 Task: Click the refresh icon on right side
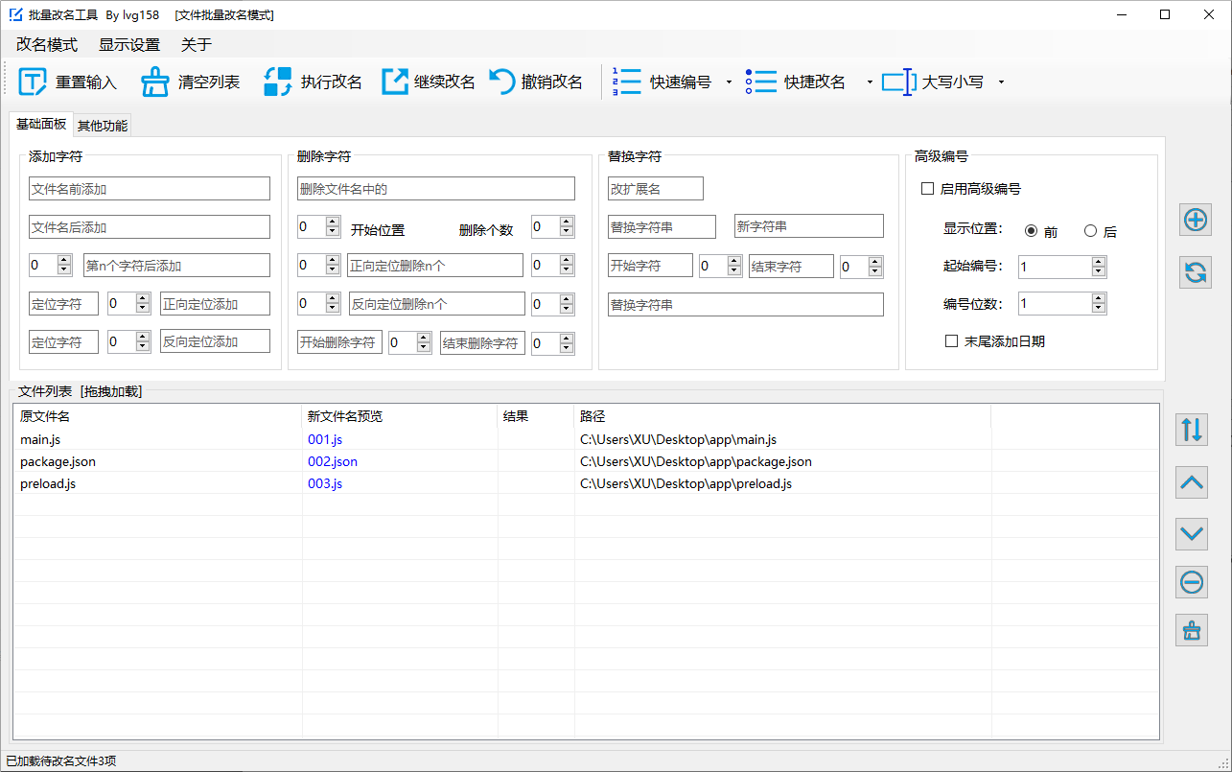pos(1195,272)
